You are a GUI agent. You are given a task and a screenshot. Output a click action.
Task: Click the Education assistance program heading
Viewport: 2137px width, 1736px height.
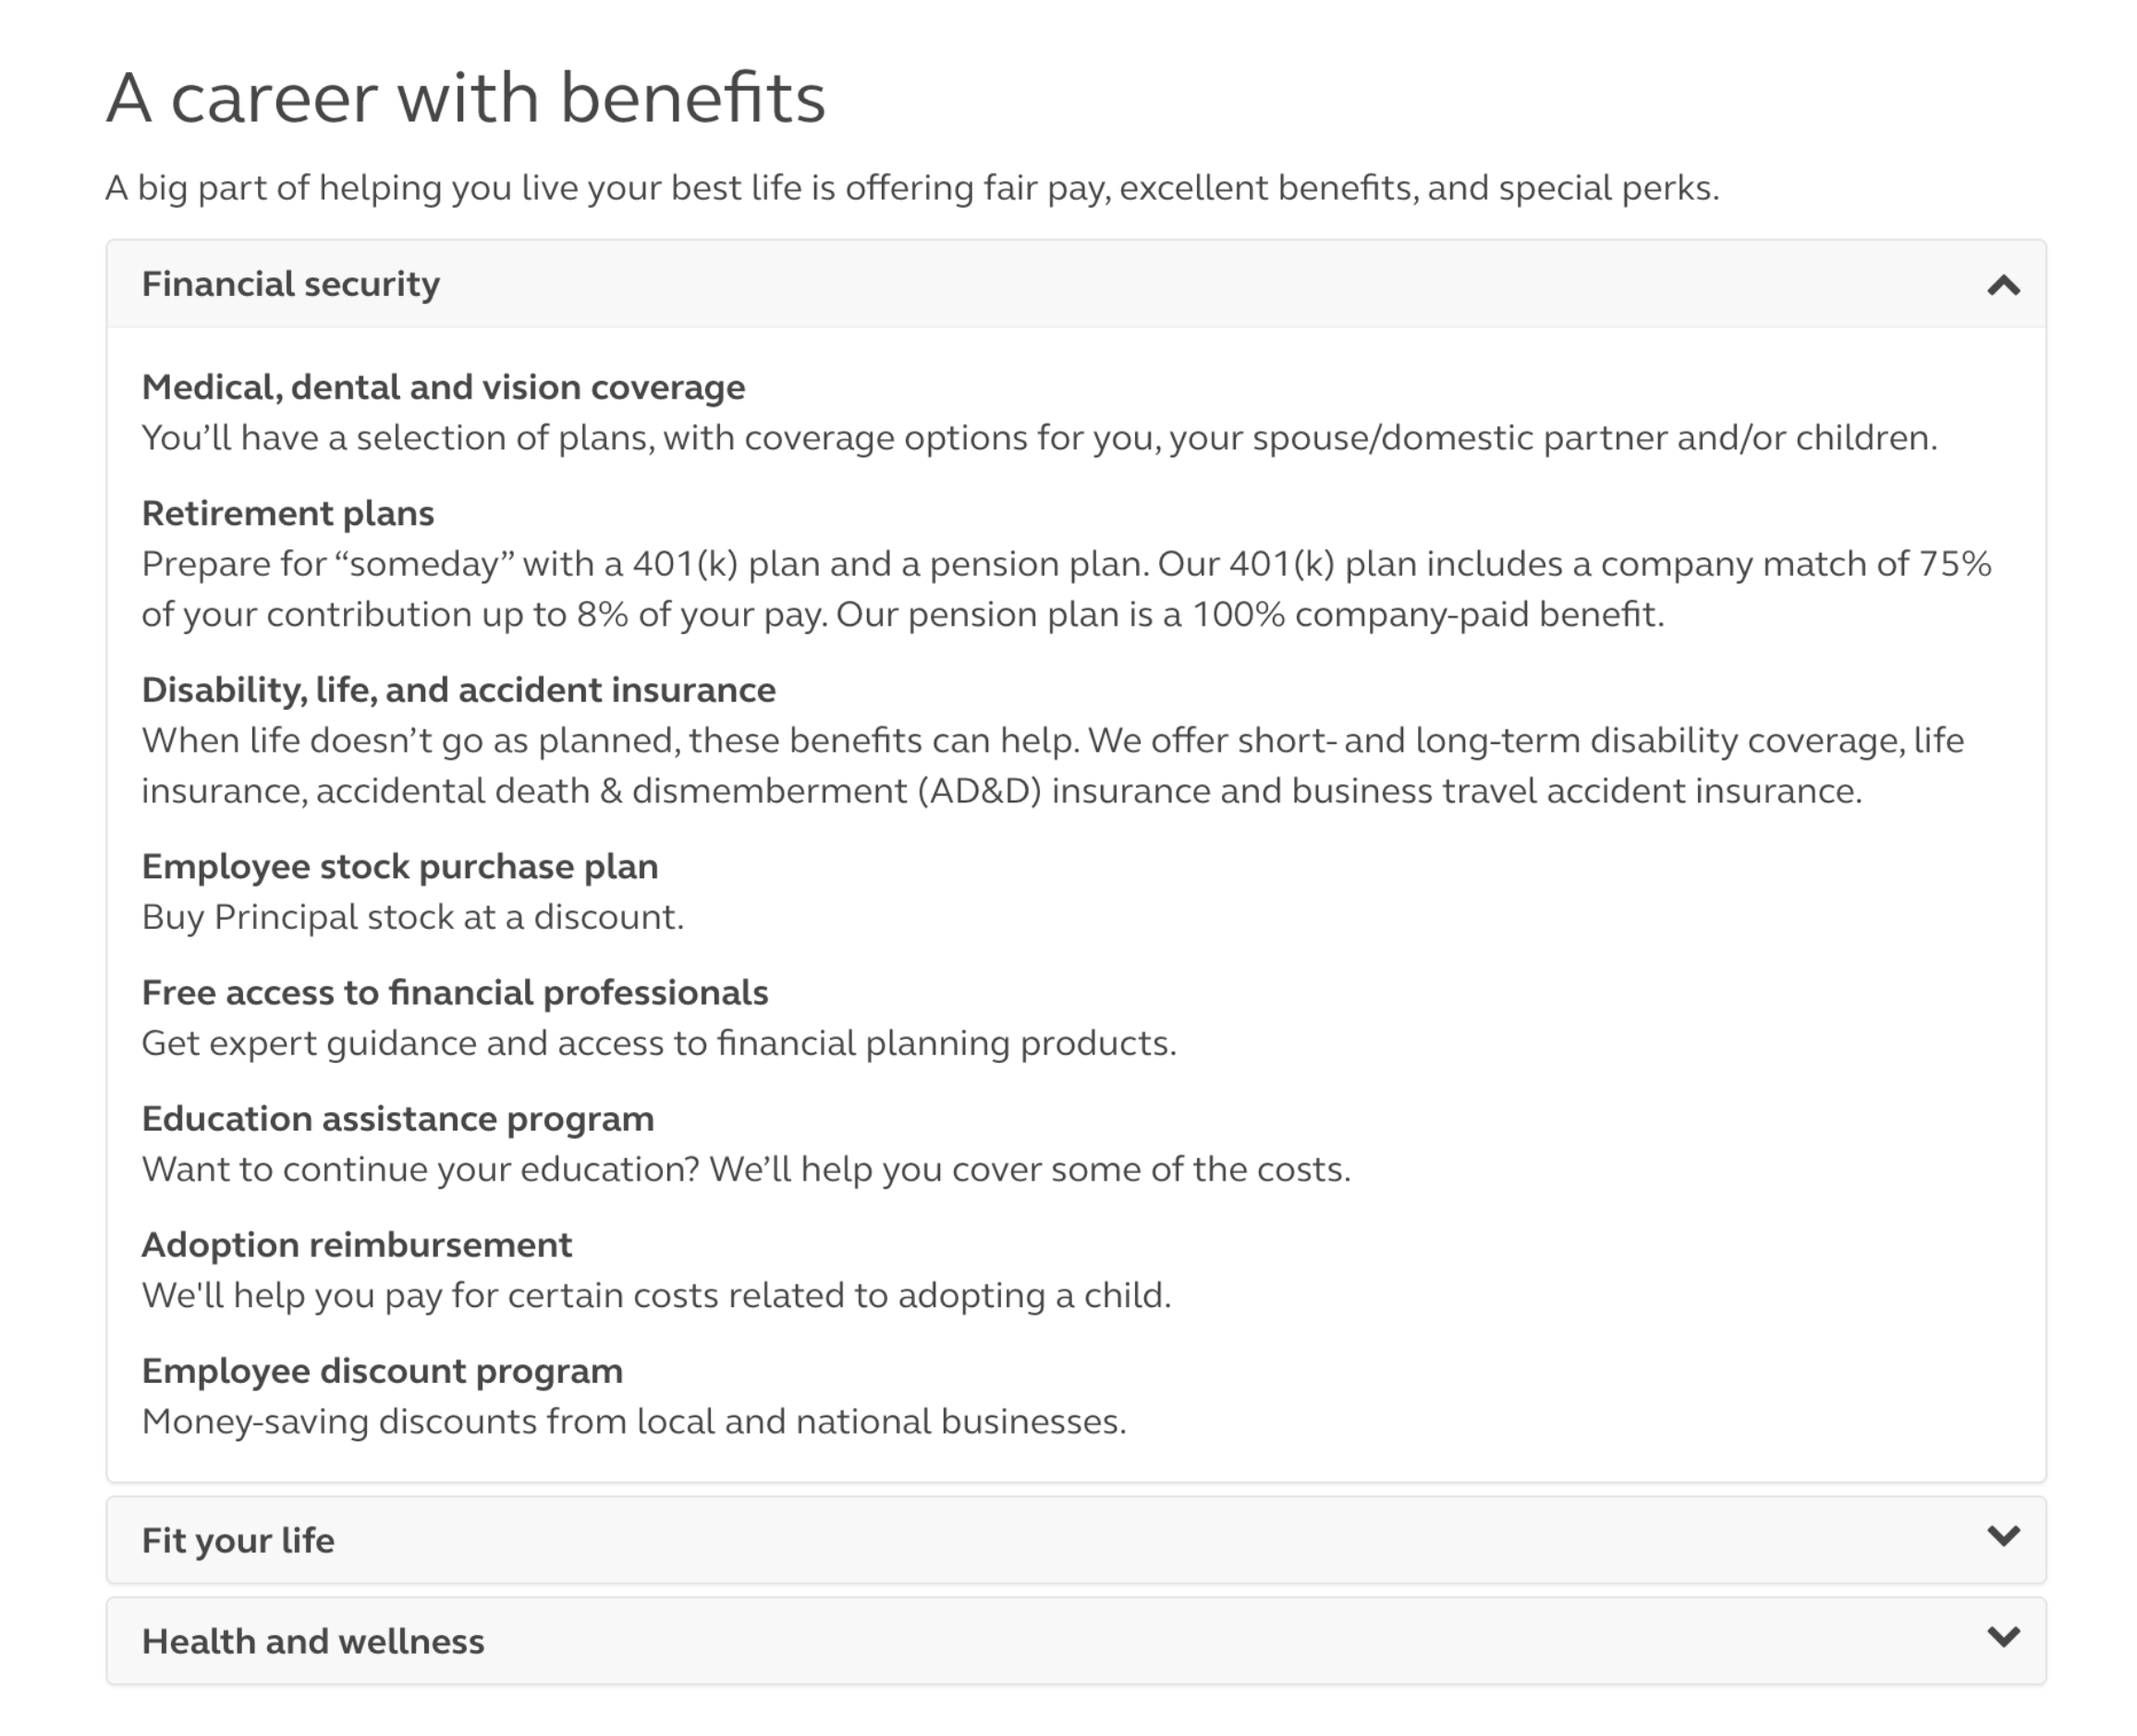pyautogui.click(x=396, y=1118)
